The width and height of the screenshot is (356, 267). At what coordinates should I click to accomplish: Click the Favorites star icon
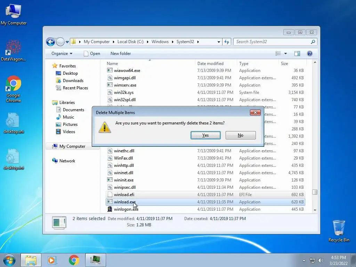coord(55,66)
